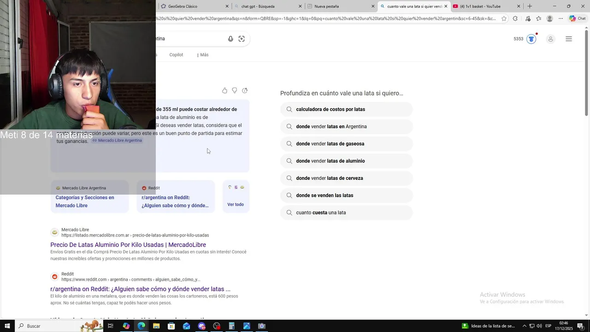The image size is (590, 332).
Task: Click the share icon beside the thumbs
Action: pyautogui.click(x=245, y=90)
